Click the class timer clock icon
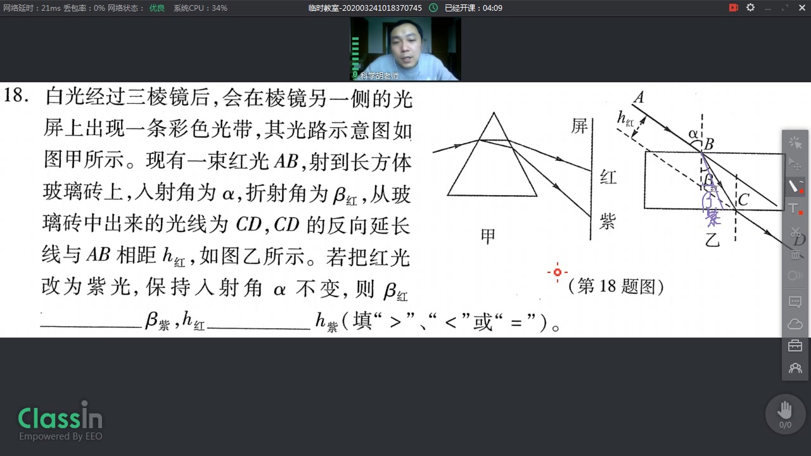Viewport: 811px width, 456px height. point(433,8)
